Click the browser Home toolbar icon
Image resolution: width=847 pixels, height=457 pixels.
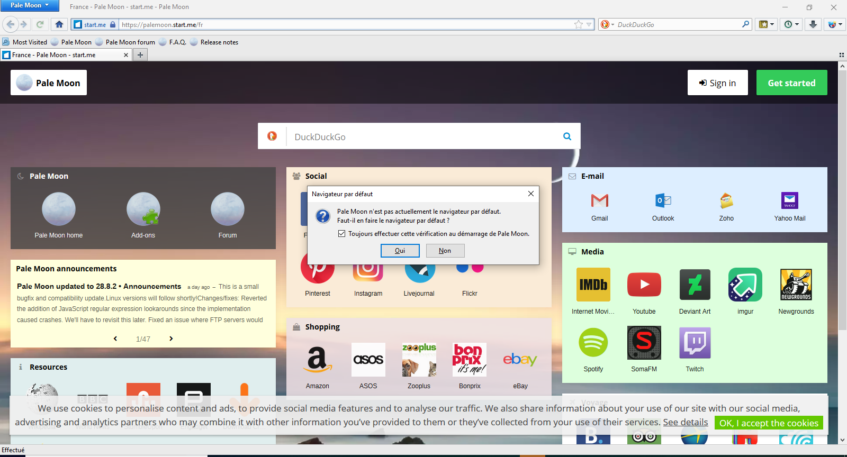pyautogui.click(x=59, y=24)
